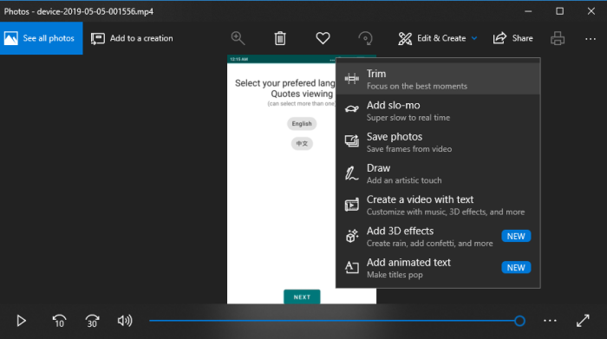Click the NEW badge beside Add 3D effects
The height and width of the screenshot is (339, 607).
tap(516, 236)
